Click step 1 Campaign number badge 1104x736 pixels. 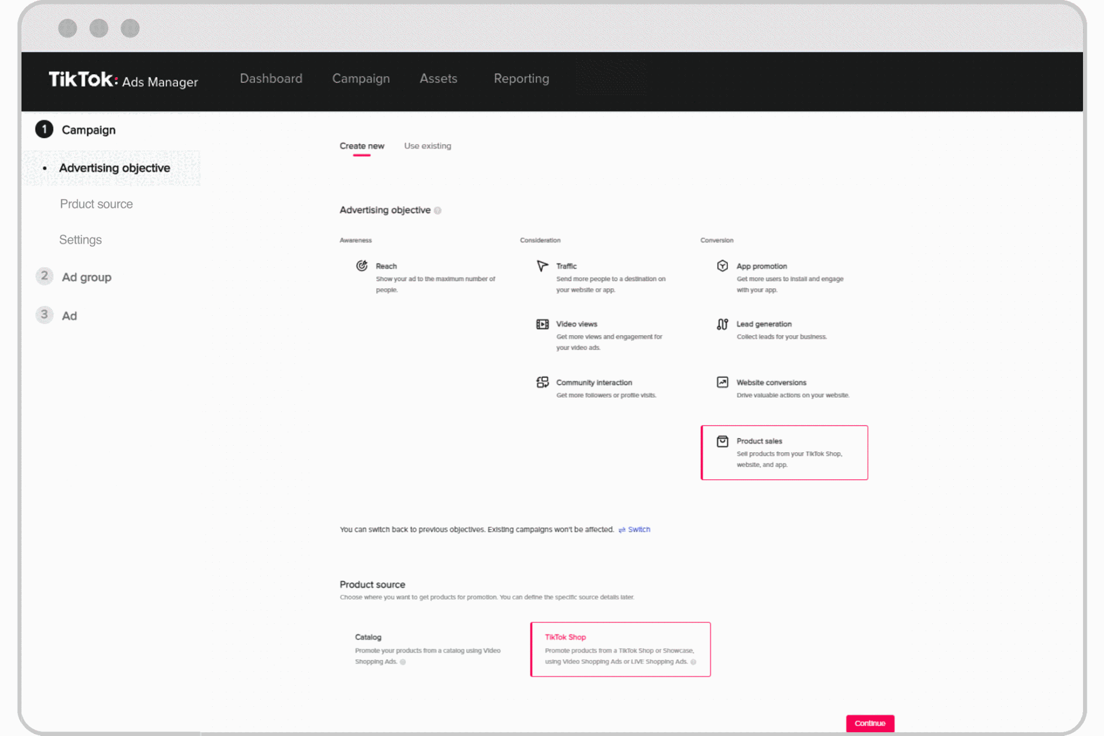tap(44, 129)
